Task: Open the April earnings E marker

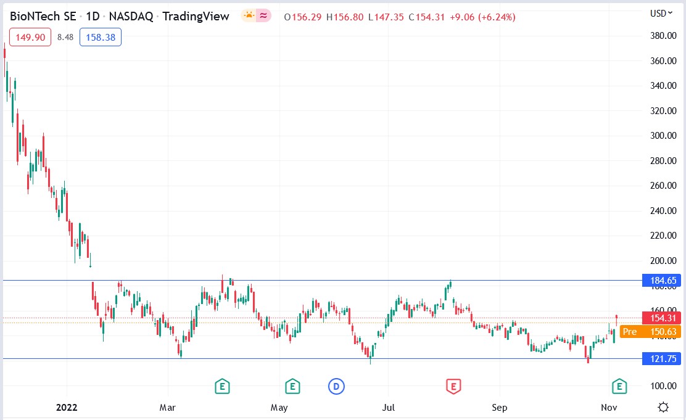Action: pyautogui.click(x=222, y=386)
